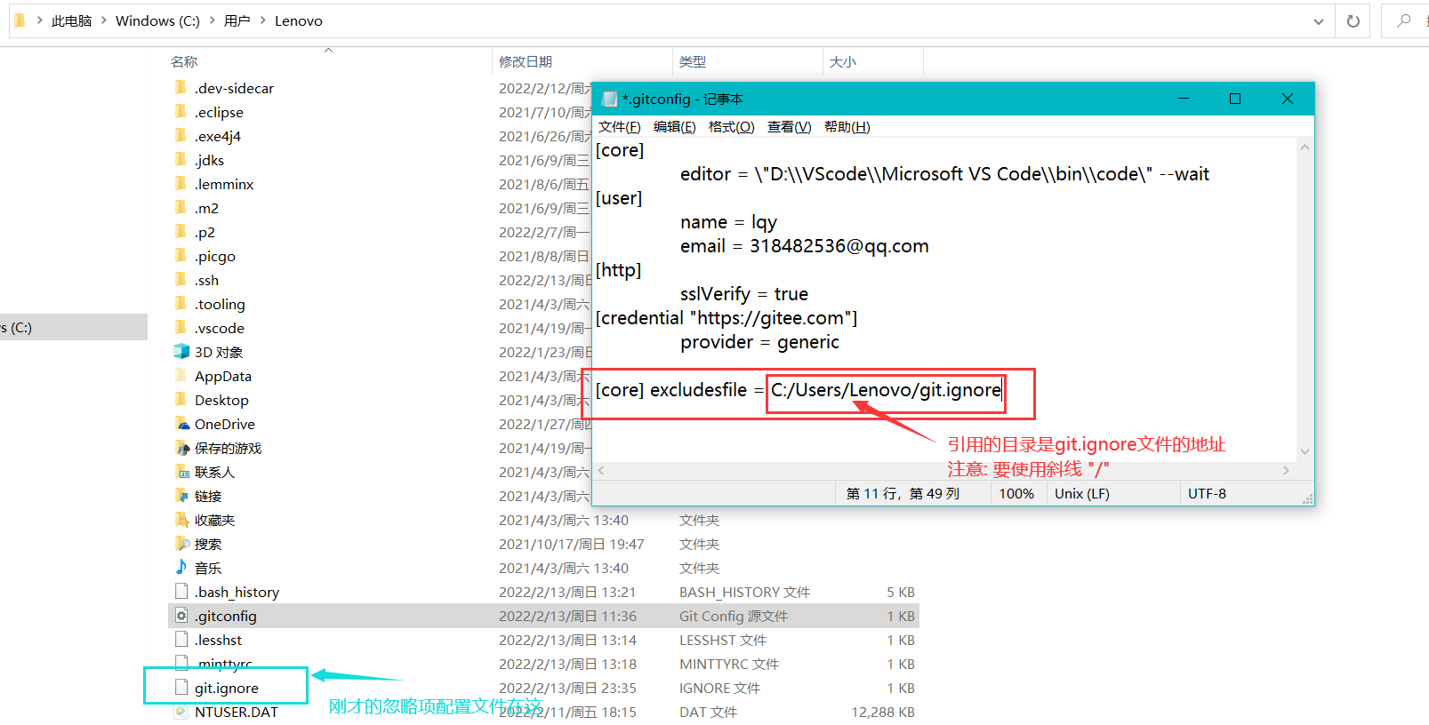Viewport: 1429px width, 725px height.
Task: Select the .vscode folder icon
Action: (181, 328)
